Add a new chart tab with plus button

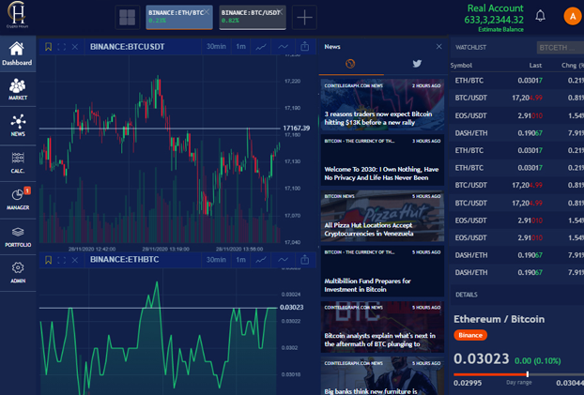point(304,17)
